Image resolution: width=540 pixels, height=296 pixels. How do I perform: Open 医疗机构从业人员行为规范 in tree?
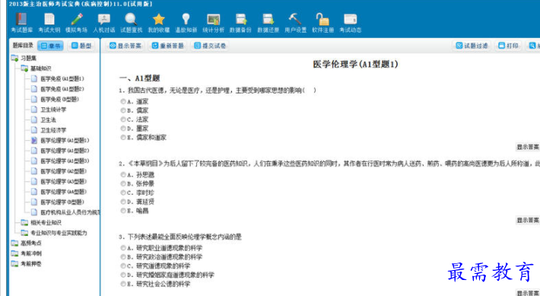tap(65, 212)
